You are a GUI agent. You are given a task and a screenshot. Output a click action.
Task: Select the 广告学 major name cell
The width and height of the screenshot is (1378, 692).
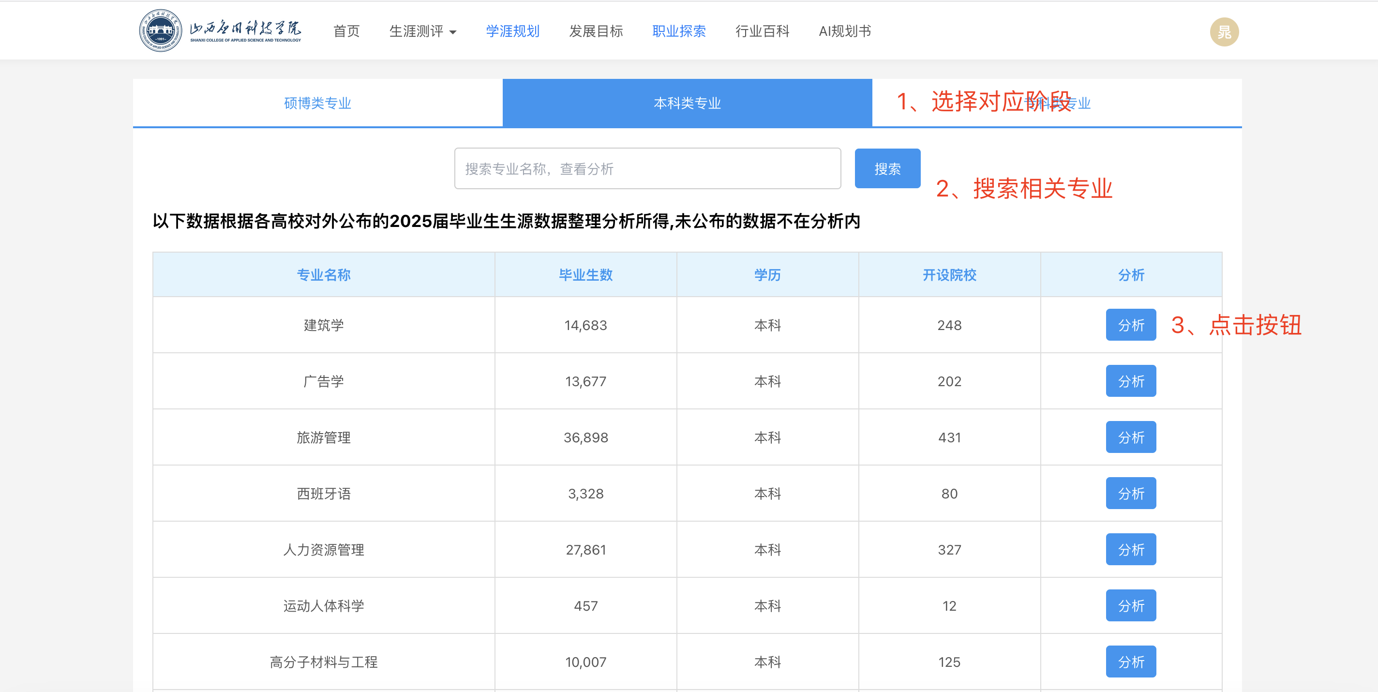(324, 382)
